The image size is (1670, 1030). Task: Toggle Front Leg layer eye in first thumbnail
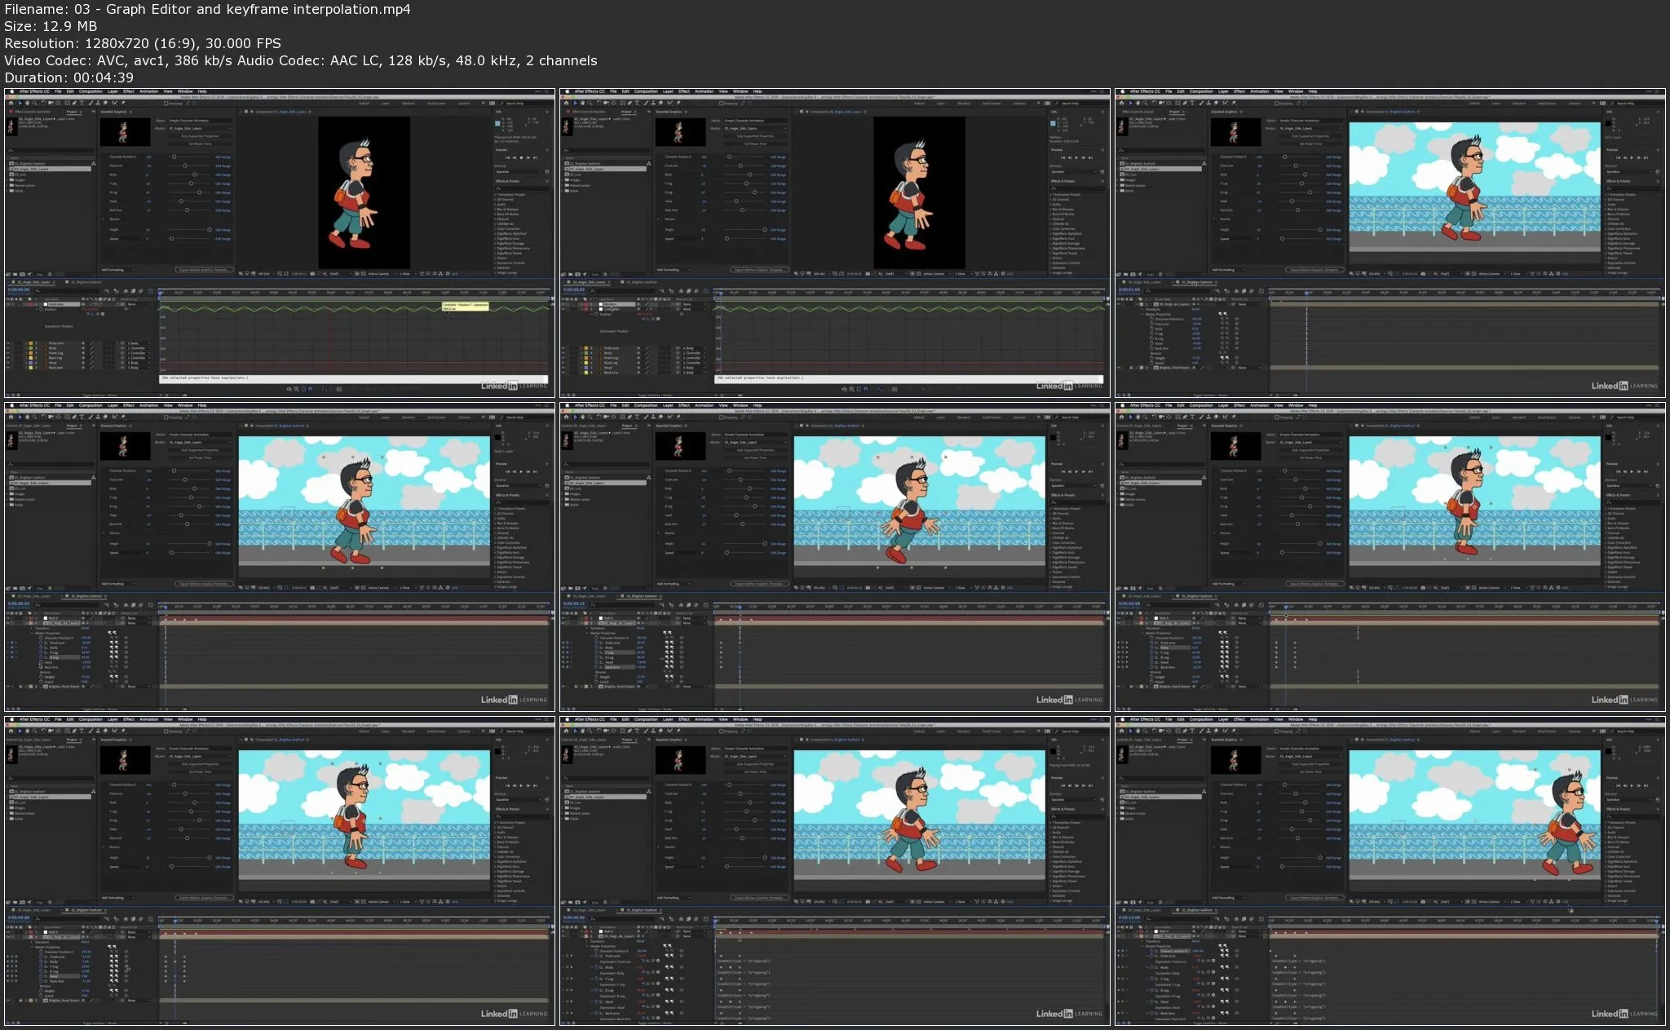click(x=9, y=353)
